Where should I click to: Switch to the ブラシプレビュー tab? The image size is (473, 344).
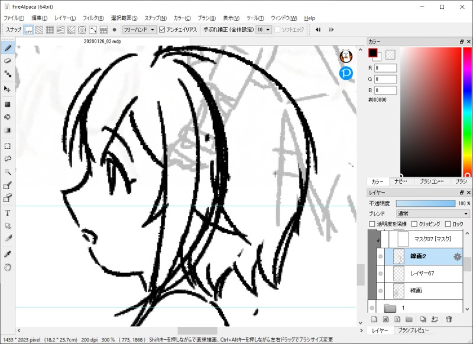tap(413, 330)
